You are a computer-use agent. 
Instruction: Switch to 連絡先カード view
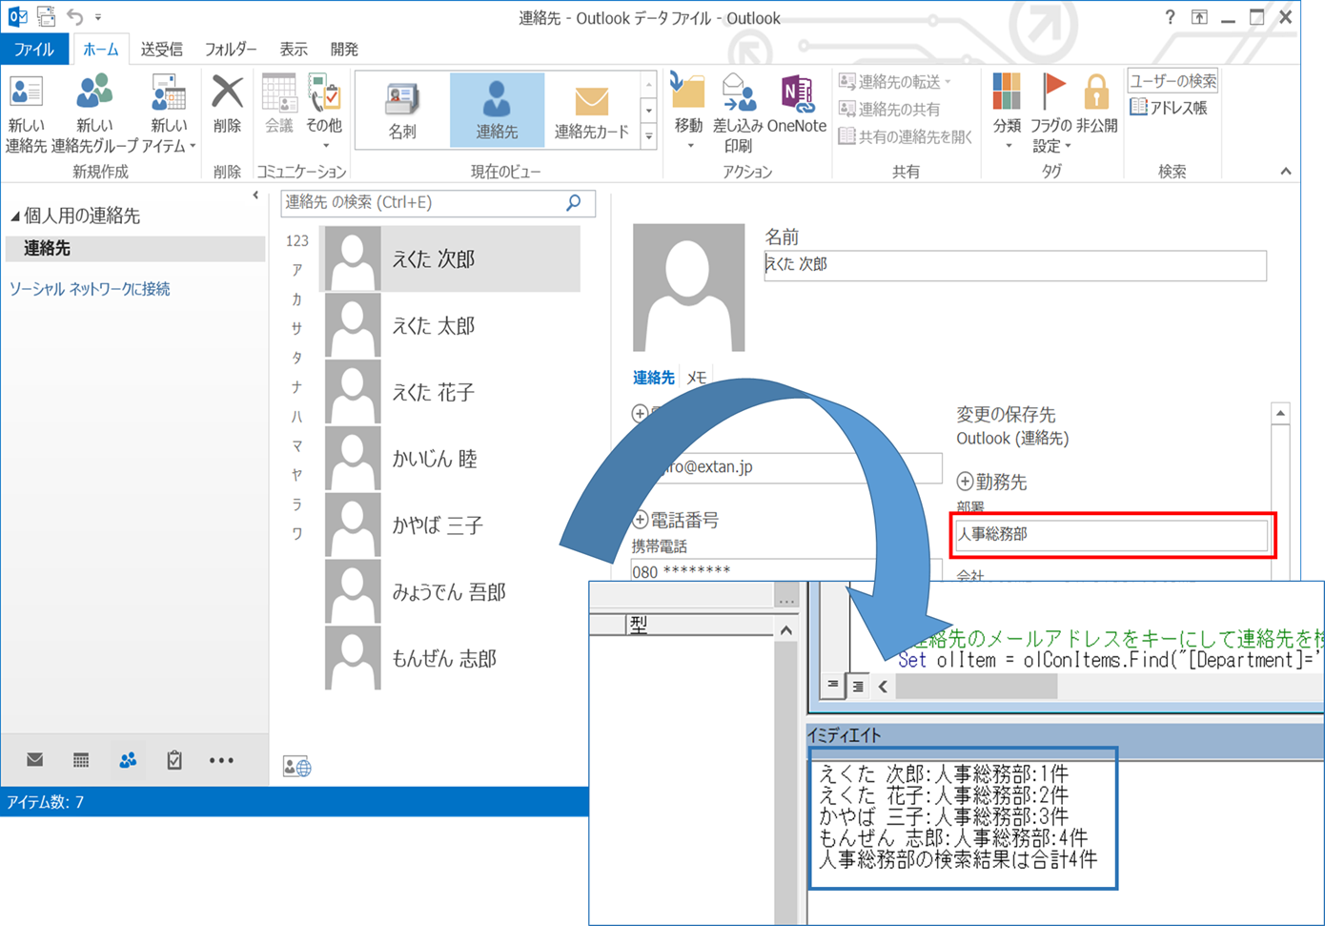point(591,111)
